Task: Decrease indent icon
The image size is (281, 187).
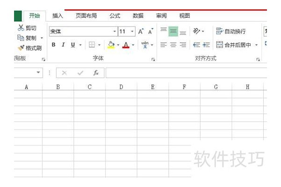Action: point(197,44)
